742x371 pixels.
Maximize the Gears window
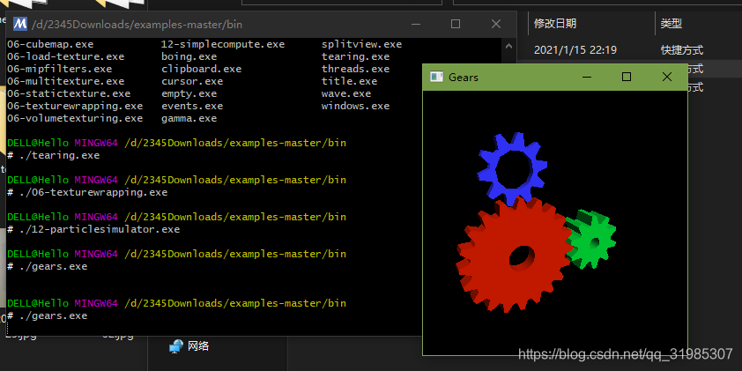coord(627,78)
